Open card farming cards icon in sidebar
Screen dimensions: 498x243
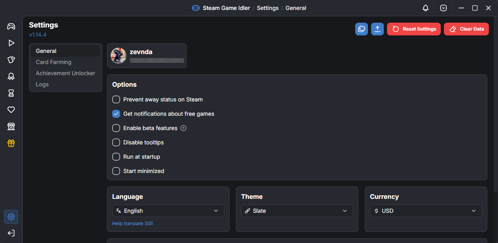11,60
